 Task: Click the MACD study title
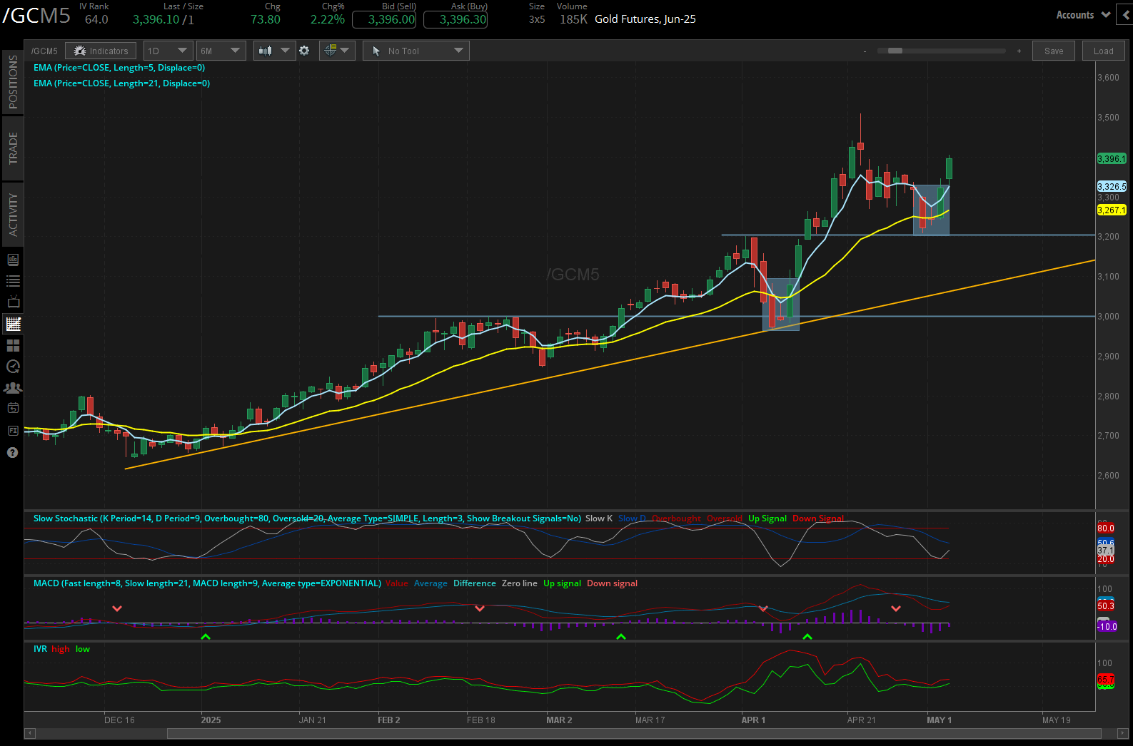click(207, 583)
